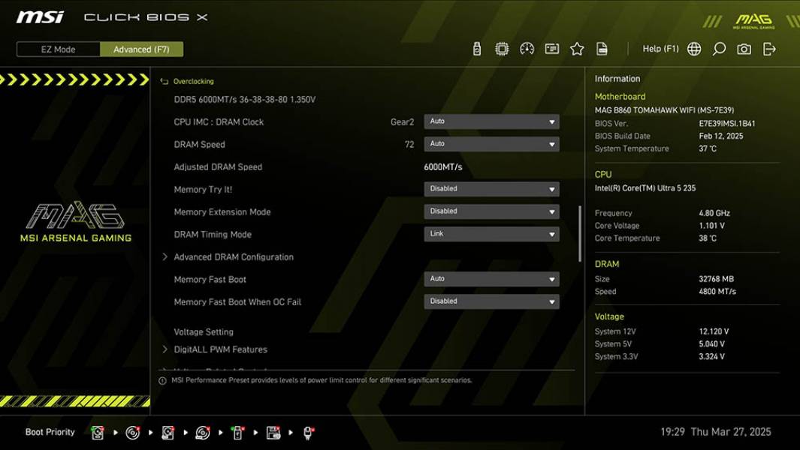Expand DigitALL PWM Features submenu

(x=220, y=349)
